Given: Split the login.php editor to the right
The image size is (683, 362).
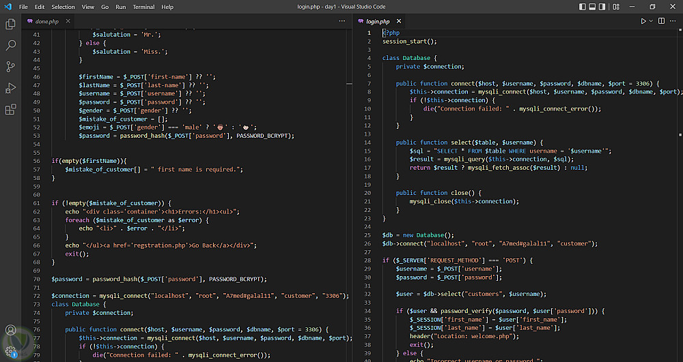Looking at the screenshot, I should [x=661, y=21].
